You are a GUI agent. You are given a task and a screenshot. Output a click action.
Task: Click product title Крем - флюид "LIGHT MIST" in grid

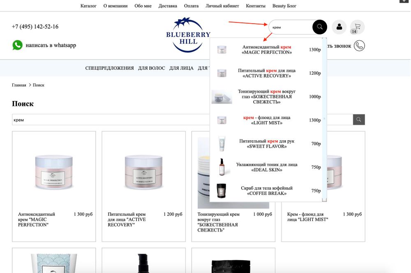coord(307,217)
